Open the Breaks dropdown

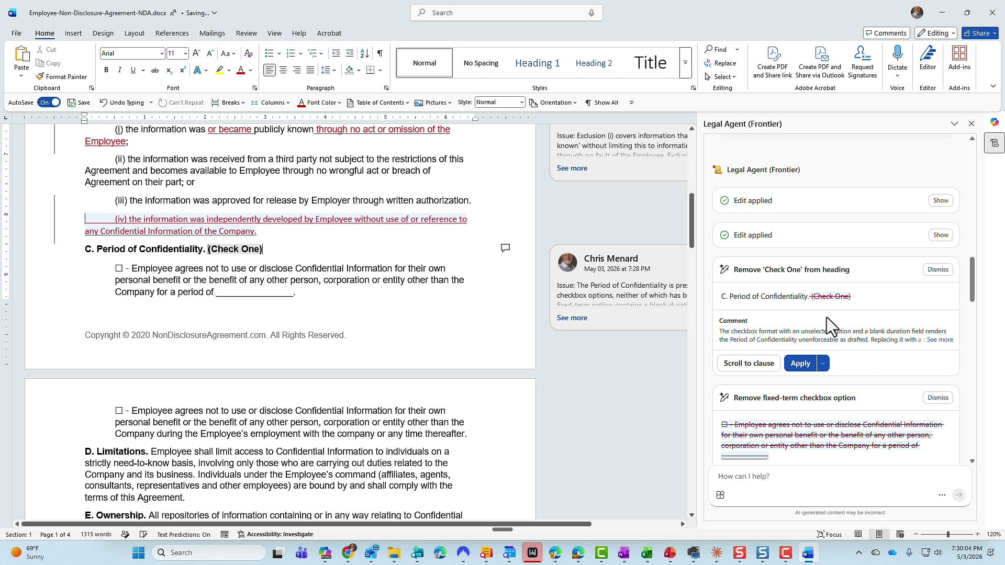228,103
